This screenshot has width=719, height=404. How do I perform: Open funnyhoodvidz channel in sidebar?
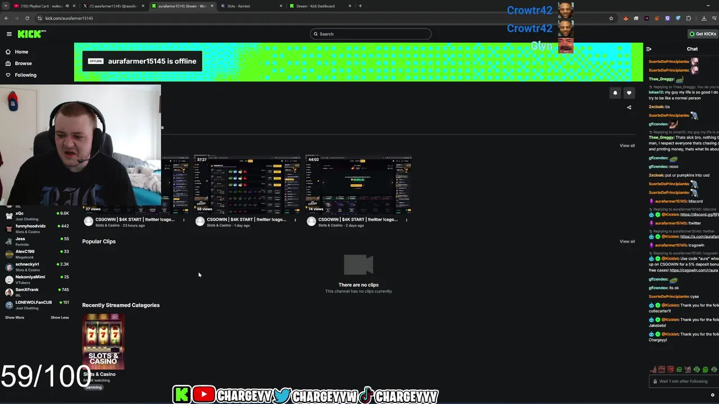pos(37,228)
